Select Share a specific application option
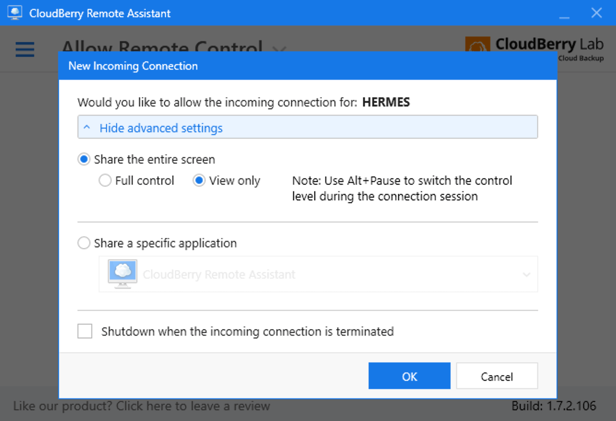This screenshot has width=616, height=421. pos(84,243)
